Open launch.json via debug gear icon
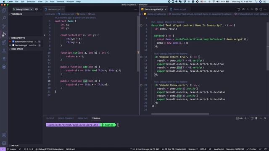Viewport: 269px width, 151px height. click(x=37, y=9)
